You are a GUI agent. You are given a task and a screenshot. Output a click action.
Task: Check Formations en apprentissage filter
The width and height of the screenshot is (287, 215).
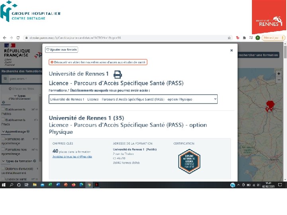pos(3,139)
